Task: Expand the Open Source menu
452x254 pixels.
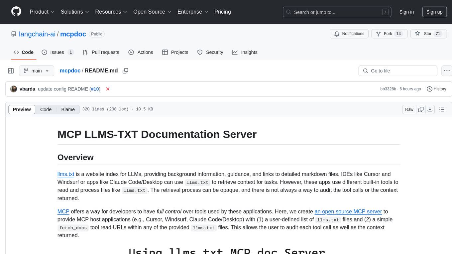Action: point(152,12)
